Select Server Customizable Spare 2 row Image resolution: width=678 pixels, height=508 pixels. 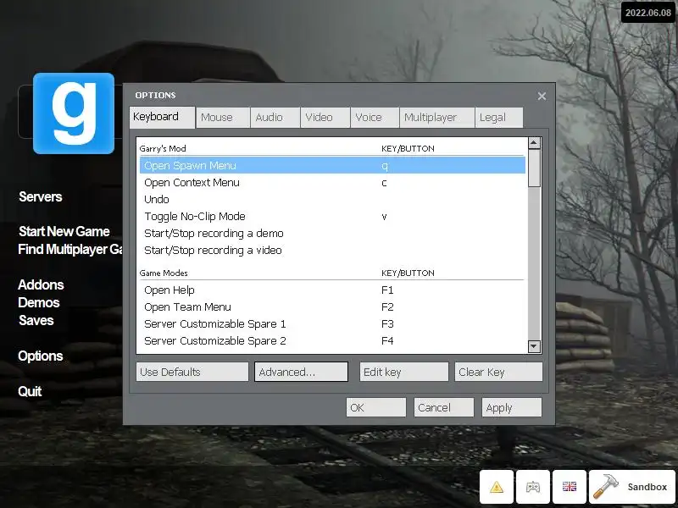coord(332,341)
